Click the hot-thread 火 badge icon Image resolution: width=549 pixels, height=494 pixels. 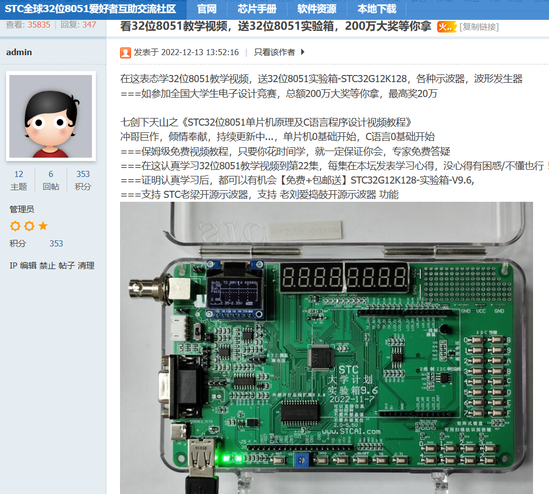[447, 27]
